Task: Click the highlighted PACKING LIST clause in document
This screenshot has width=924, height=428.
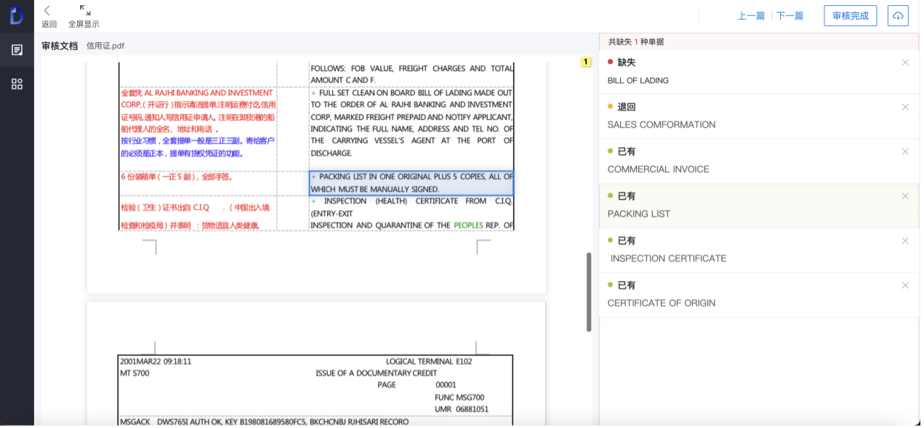Action: (411, 183)
